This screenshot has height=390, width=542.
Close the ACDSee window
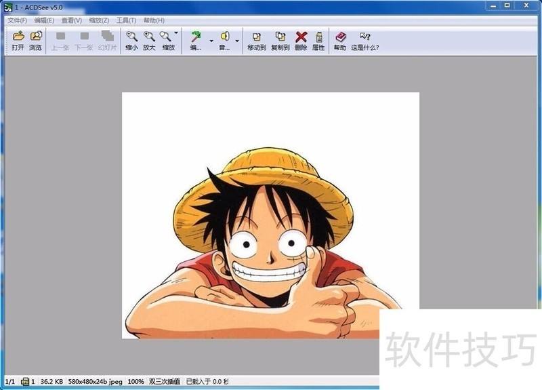(526, 5)
